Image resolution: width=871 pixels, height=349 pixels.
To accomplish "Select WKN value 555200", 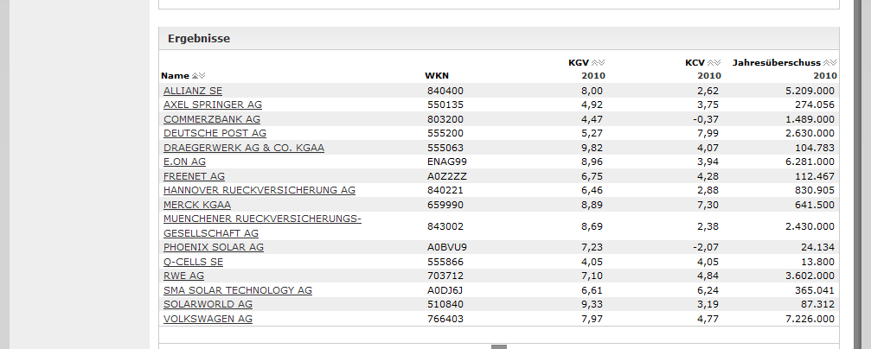I will (x=445, y=133).
